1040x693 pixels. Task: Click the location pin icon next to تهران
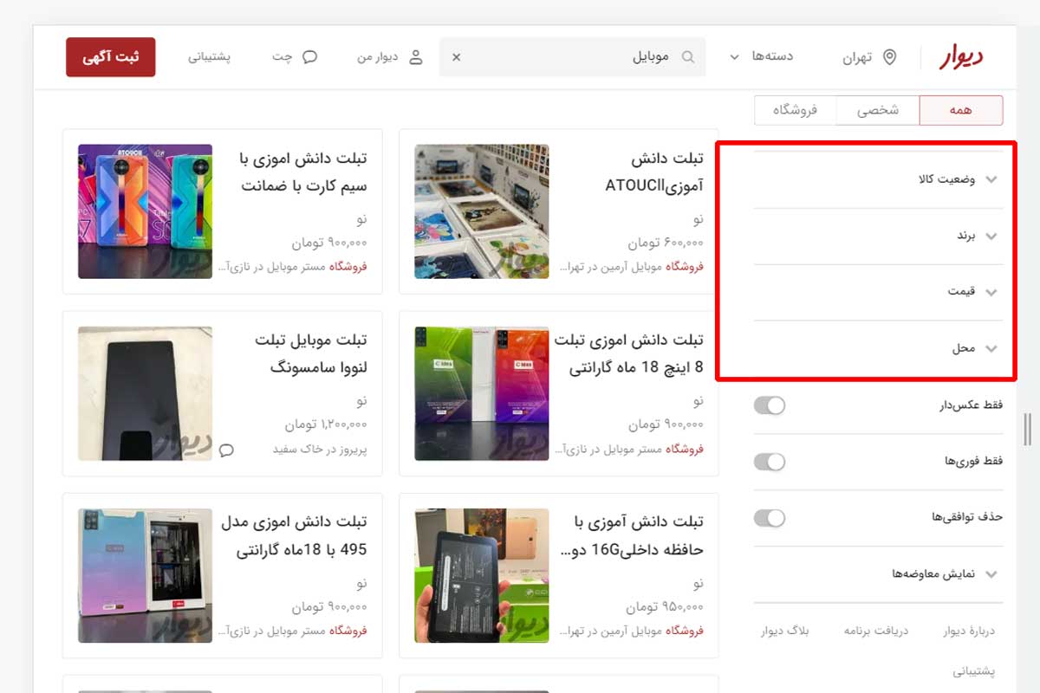click(x=889, y=57)
